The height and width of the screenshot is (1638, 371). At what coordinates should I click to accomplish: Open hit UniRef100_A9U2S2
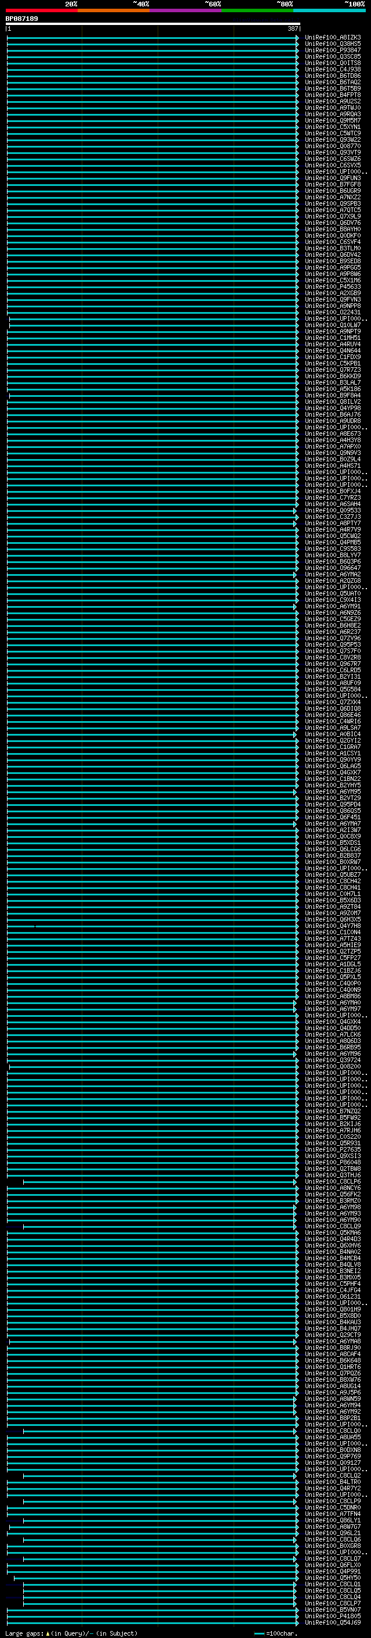tap(333, 102)
